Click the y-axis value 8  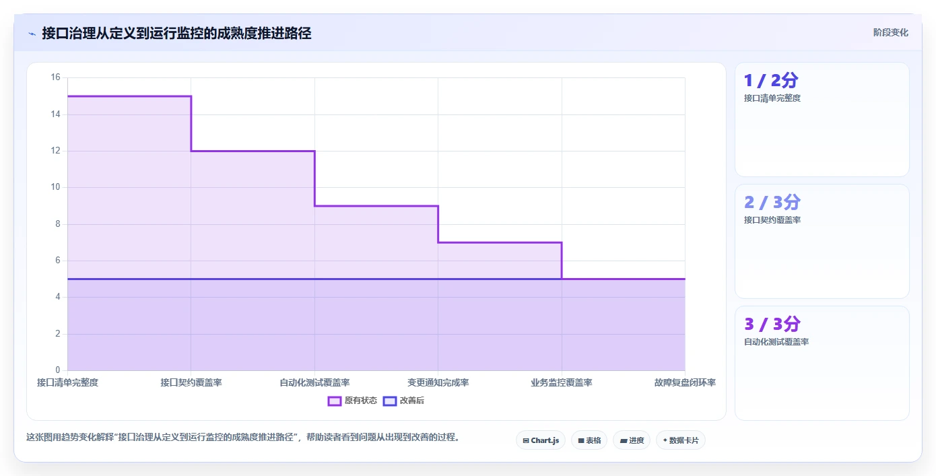[x=58, y=224]
